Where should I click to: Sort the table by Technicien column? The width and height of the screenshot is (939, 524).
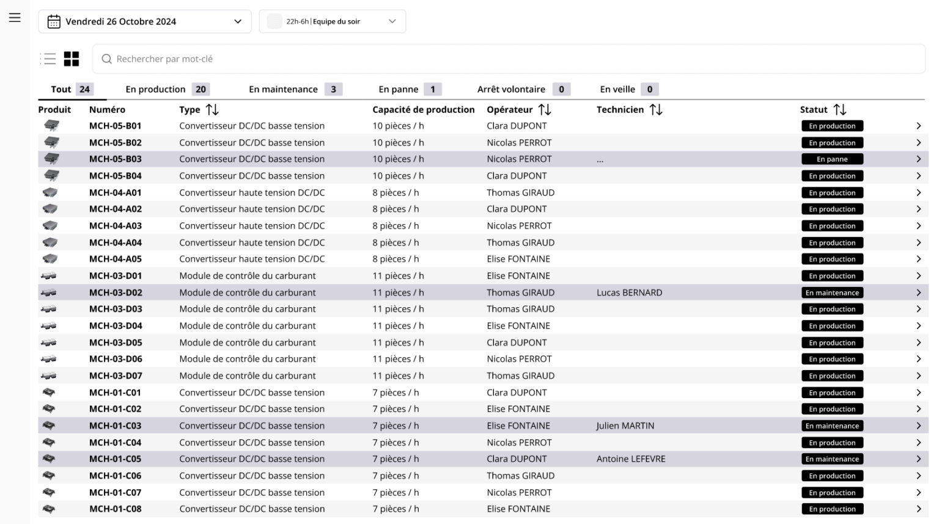[656, 109]
